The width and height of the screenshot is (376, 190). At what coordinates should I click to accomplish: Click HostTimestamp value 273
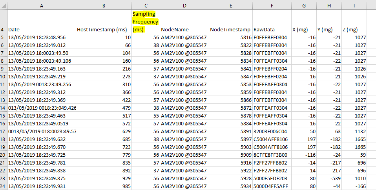[x=104, y=76]
